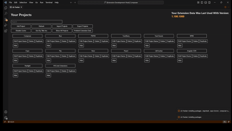Click the VS Code logo icon
The height and width of the screenshot is (131, 232).
pos(6,2)
